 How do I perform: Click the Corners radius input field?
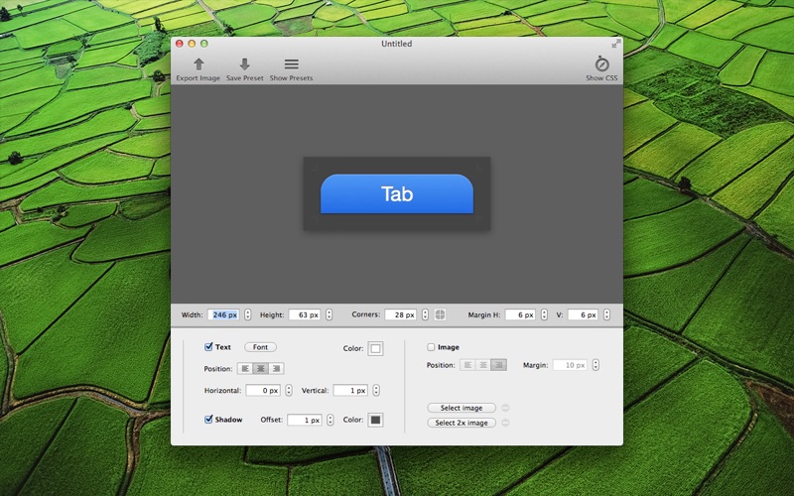(400, 314)
